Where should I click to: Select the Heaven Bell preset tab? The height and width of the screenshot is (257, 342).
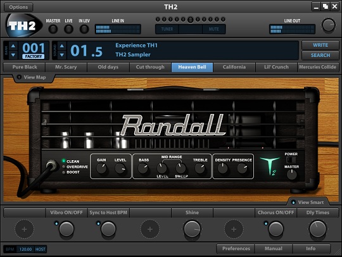(192, 67)
